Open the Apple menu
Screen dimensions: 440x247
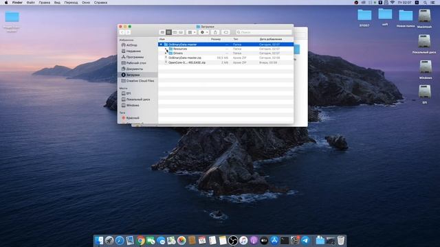[6, 3]
